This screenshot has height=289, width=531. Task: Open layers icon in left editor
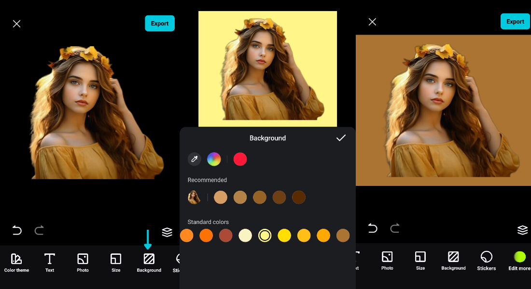pyautogui.click(x=167, y=232)
